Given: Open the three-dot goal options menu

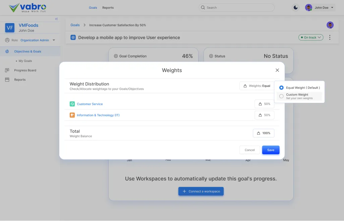Looking at the screenshot, I should point(330,38).
